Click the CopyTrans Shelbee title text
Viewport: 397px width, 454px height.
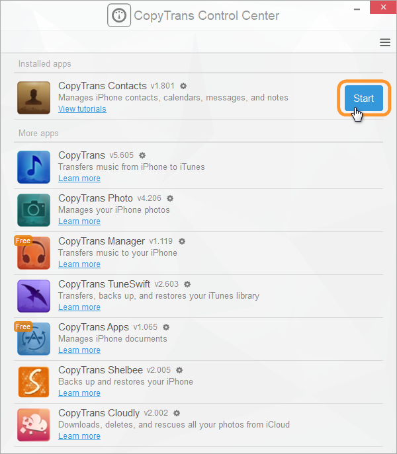tap(101, 370)
